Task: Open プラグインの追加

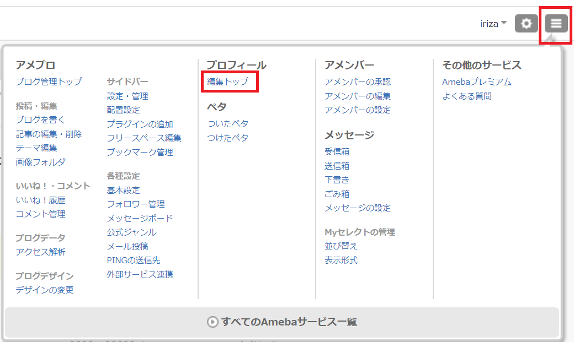Action: (140, 124)
